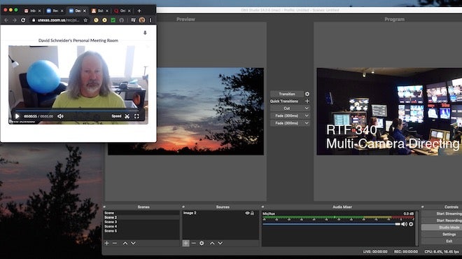Viewport: 462px width, 259px height.
Task: Open OBS Settings button
Action: pyautogui.click(x=442, y=234)
